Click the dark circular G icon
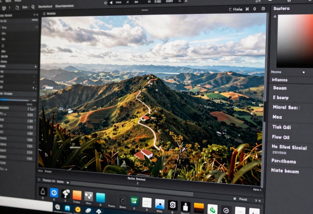The width and height of the screenshot is (313, 214). (226, 210)
